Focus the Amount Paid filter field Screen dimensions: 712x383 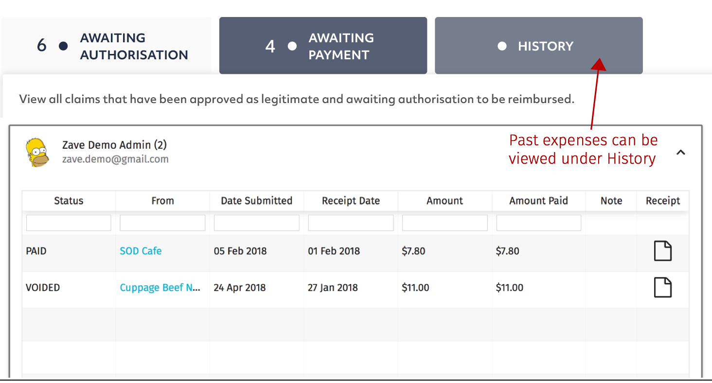click(x=539, y=223)
